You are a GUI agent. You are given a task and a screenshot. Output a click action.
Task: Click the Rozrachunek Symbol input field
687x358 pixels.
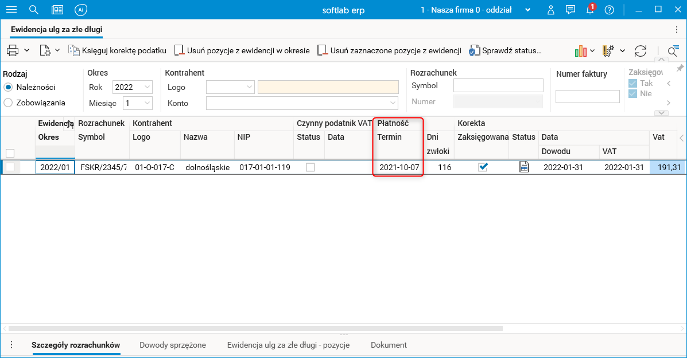tap(498, 85)
